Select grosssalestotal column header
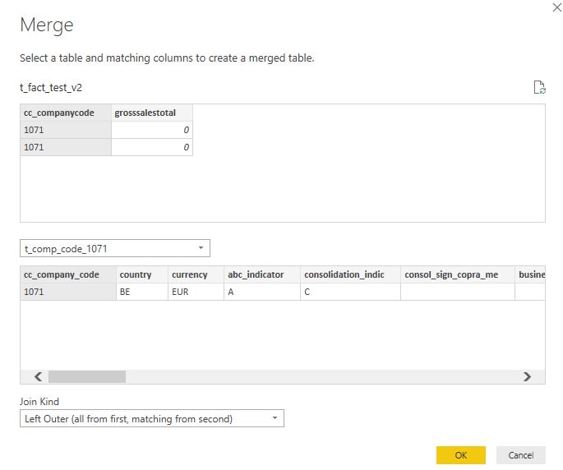Screen dimensions: 563x470 152,113
